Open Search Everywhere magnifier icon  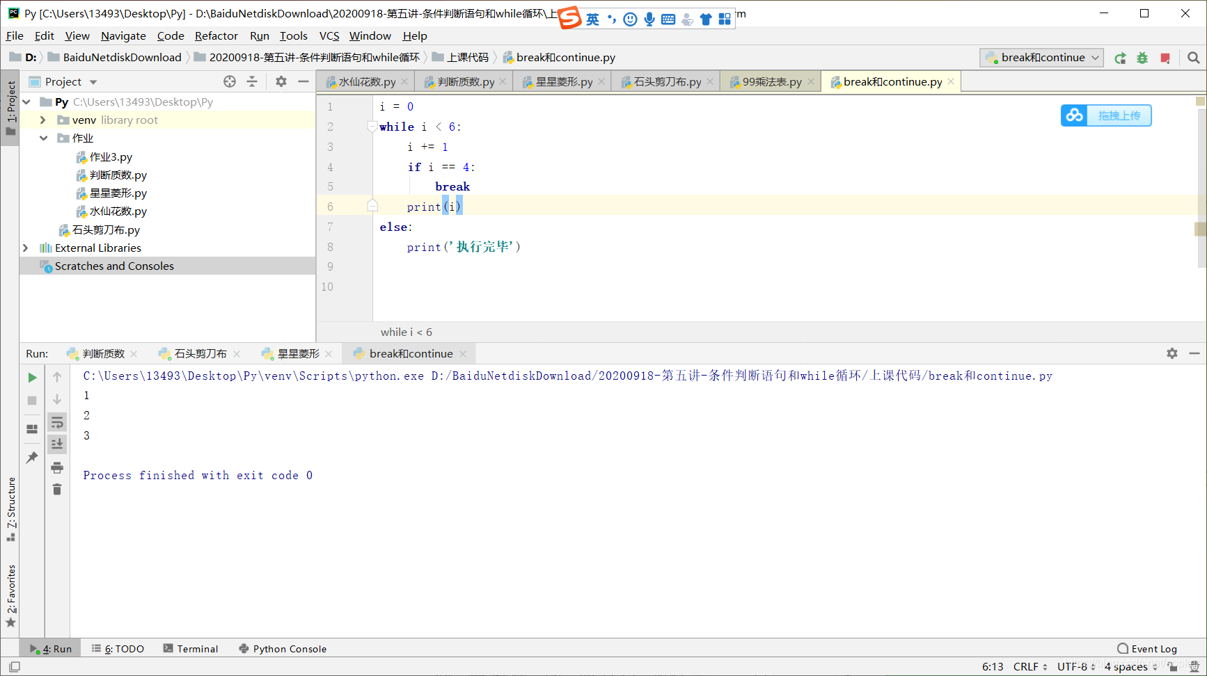click(1194, 58)
